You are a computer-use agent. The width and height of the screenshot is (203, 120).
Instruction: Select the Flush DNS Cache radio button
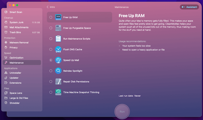click(x=51, y=49)
